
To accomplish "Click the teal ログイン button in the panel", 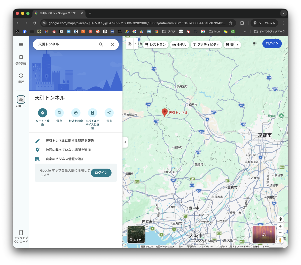I will [101, 173].
